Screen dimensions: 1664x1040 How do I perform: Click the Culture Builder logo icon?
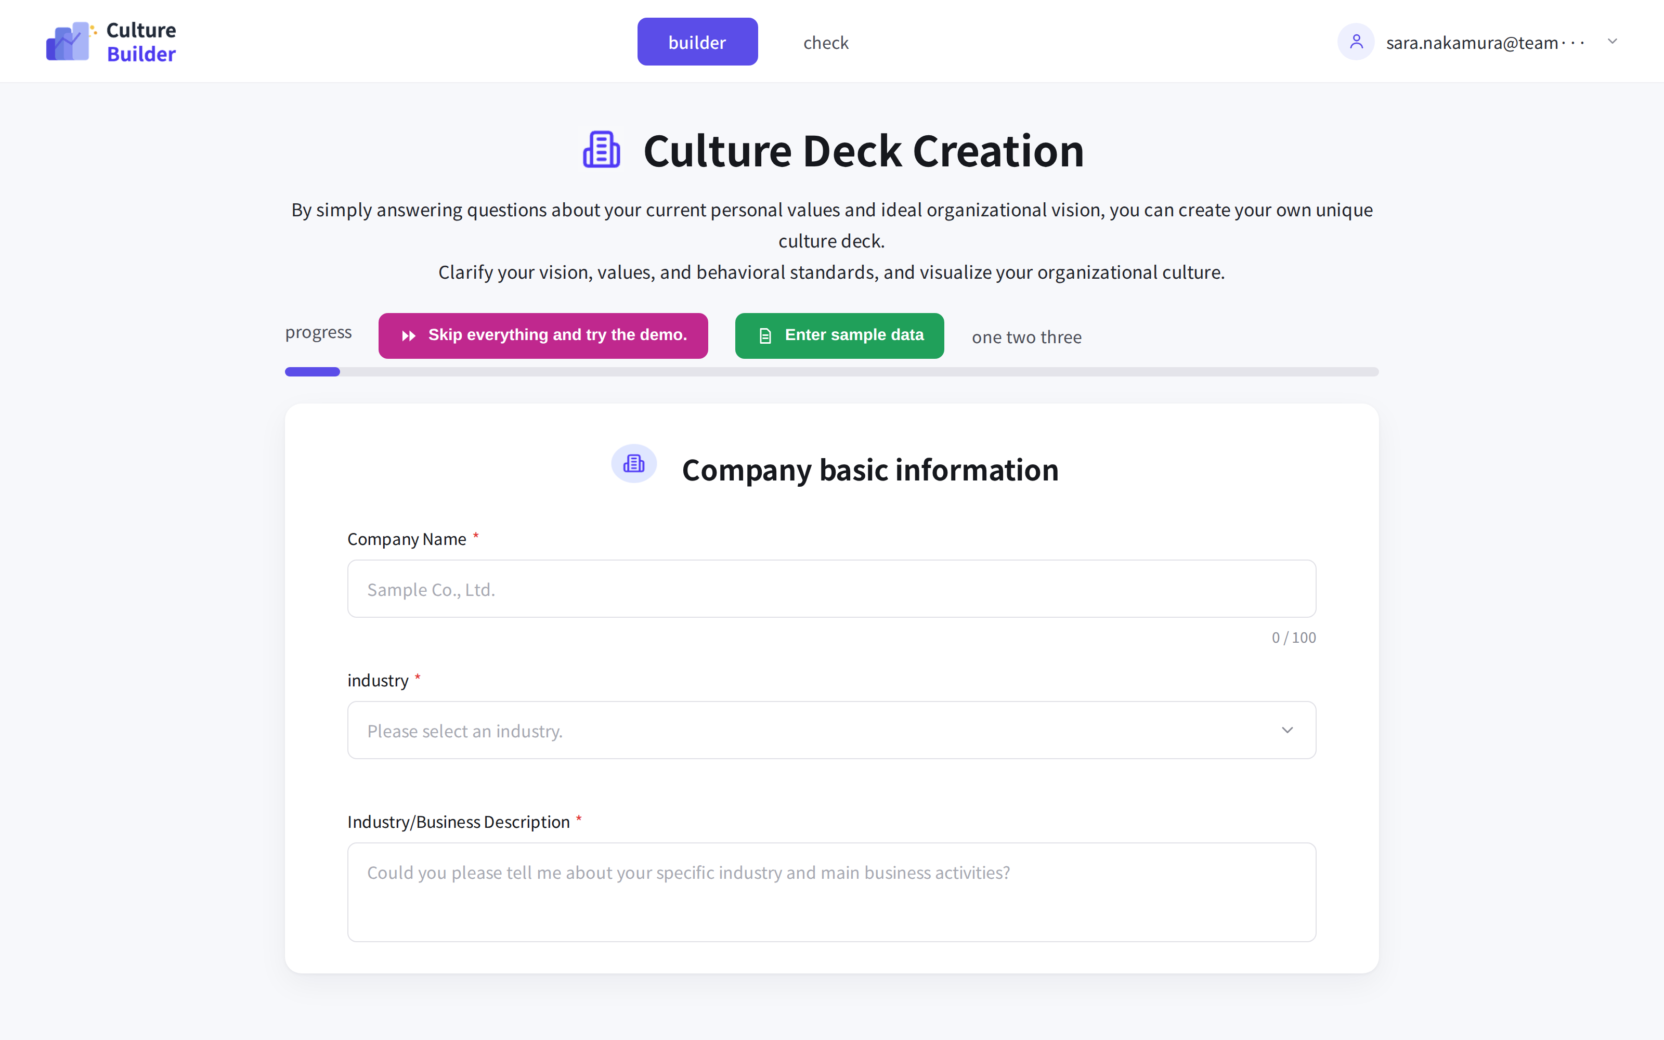71,41
